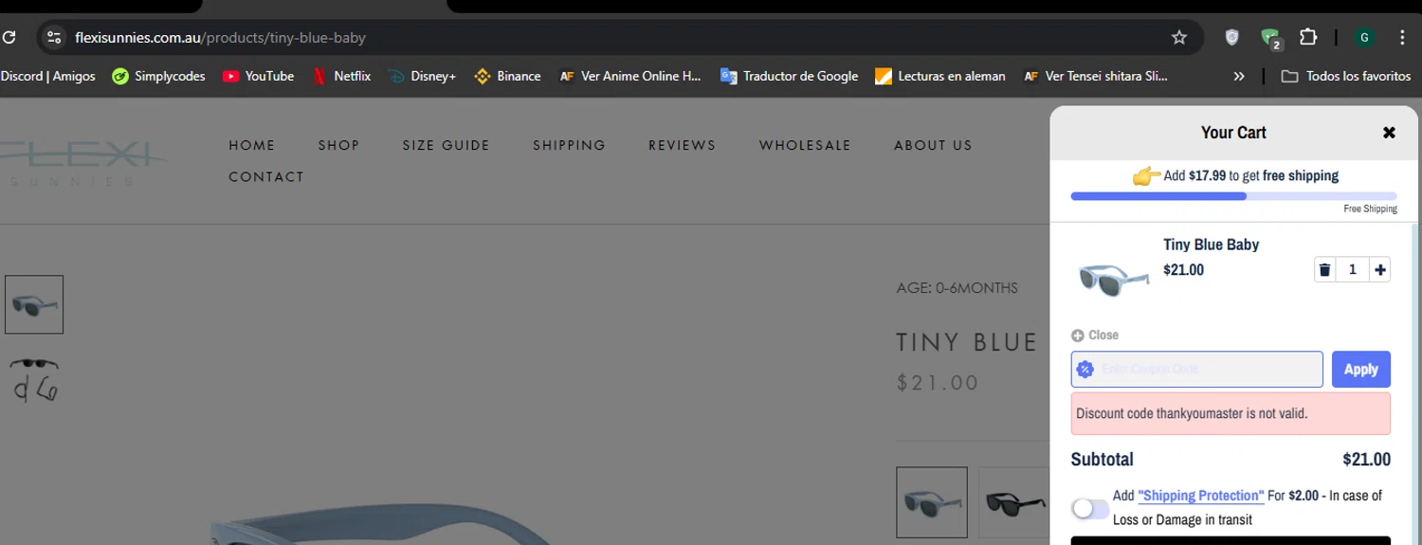Open the Lecturas en aleman bookmark
This screenshot has width=1422, height=545.
(x=940, y=76)
